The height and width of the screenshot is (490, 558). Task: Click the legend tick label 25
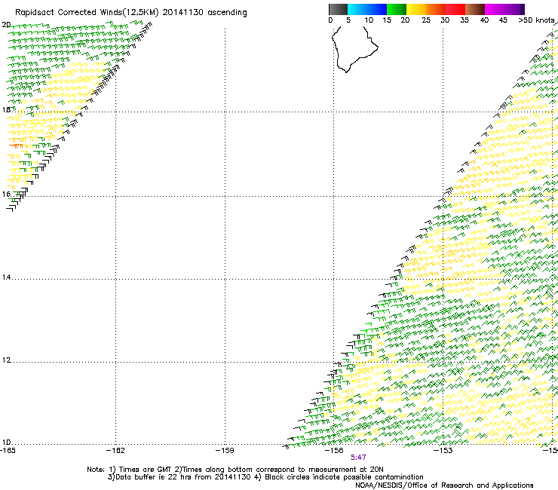(426, 20)
